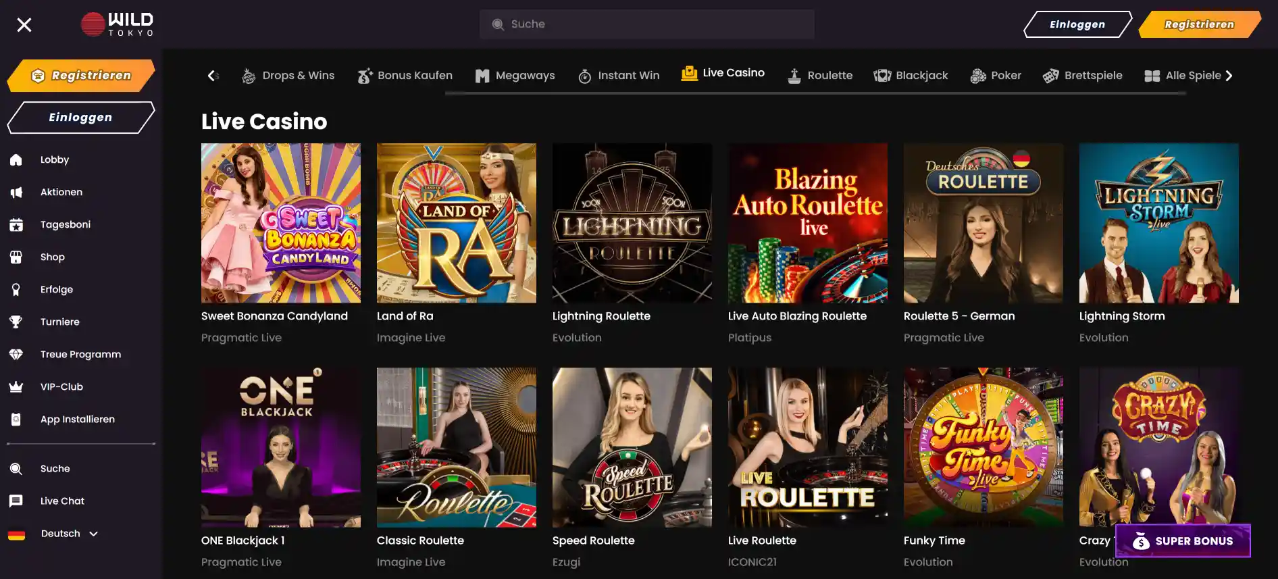This screenshot has width=1278, height=579.
Task: Click the VIP-Club crown icon
Action: pyautogui.click(x=16, y=387)
